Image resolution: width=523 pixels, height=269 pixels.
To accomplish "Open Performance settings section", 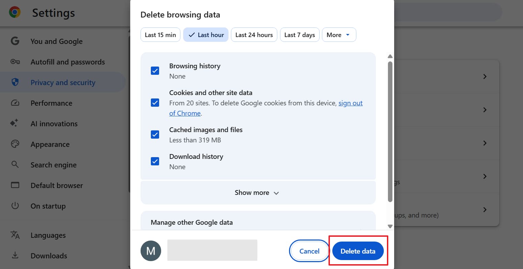I will pos(63,103).
